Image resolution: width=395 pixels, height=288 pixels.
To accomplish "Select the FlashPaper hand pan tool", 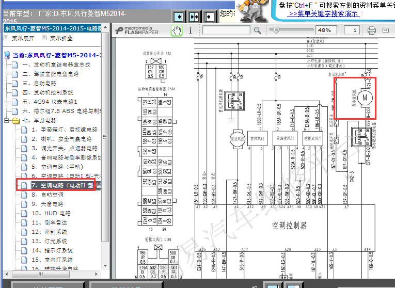I will [177, 31].
